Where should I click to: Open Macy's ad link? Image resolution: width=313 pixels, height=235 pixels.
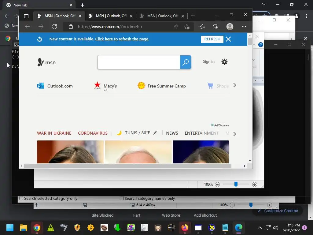tap(105, 86)
